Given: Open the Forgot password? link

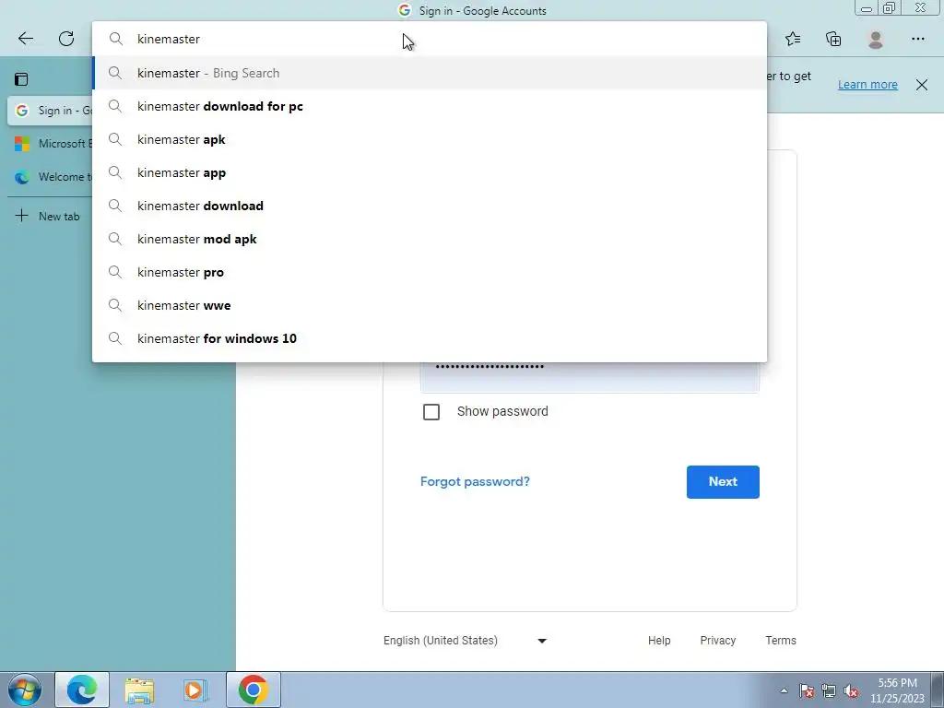Looking at the screenshot, I should 475,481.
